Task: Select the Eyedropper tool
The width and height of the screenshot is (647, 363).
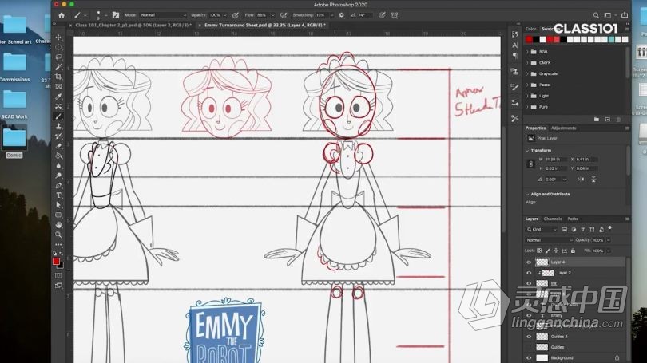Action: coord(58,97)
